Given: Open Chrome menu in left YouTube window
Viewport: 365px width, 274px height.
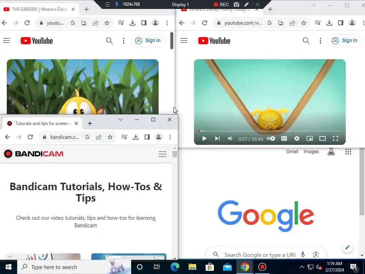Looking at the screenshot, I should (167, 23).
